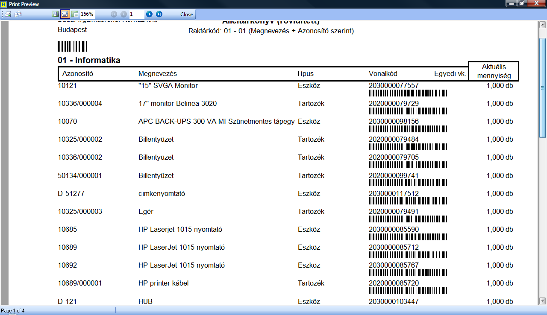Click the Azonosító column header
The width and height of the screenshot is (547, 315).
click(x=78, y=73)
